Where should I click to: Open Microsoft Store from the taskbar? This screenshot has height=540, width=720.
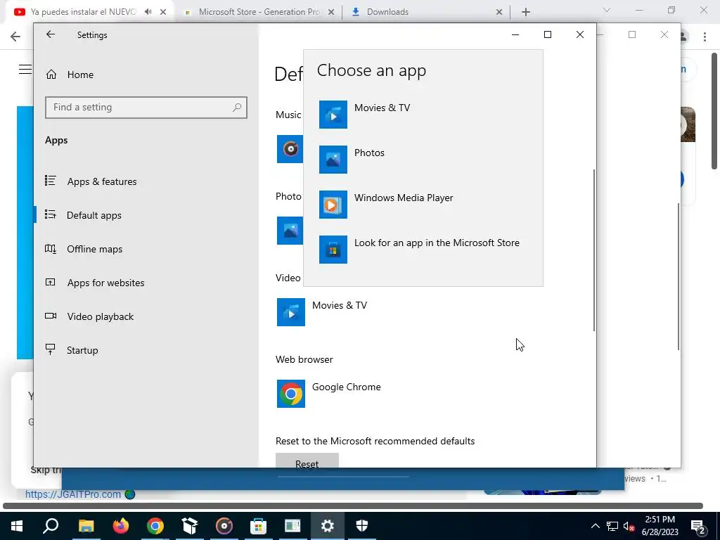pos(259,526)
